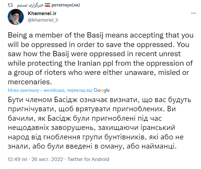Screen dimensions: 201x169
Task: Open Khamenei.ir profile avatar
Action: click(16, 17)
